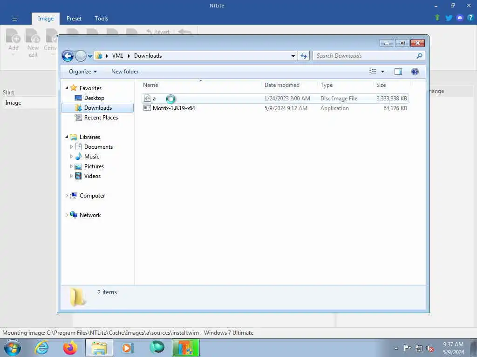Open Desktop in the navigation pane
This screenshot has height=357, width=477.
[x=94, y=98]
